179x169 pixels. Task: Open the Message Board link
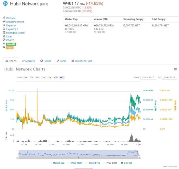coord(15,33)
